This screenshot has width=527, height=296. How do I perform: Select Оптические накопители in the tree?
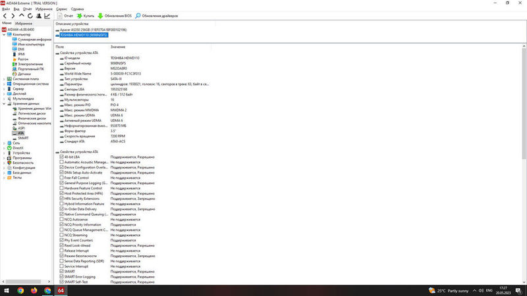pos(34,123)
